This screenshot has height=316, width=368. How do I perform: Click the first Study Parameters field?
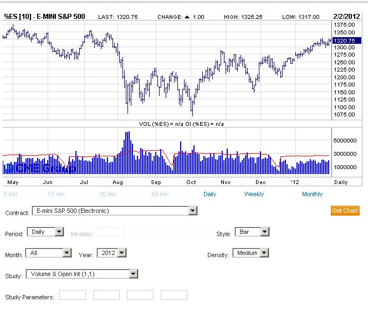click(x=73, y=295)
